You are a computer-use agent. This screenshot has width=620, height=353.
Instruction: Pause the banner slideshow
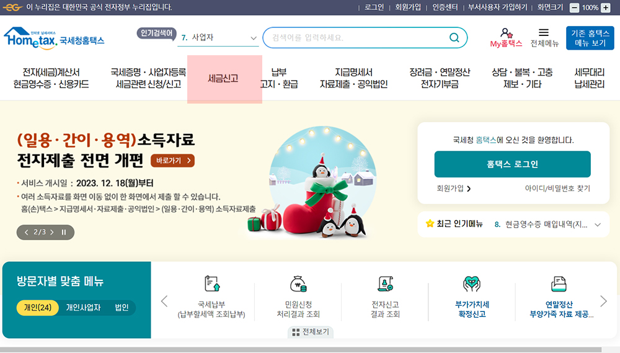[x=64, y=232]
